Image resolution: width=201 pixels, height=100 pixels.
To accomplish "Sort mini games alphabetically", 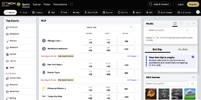I will click(x=193, y=84).
